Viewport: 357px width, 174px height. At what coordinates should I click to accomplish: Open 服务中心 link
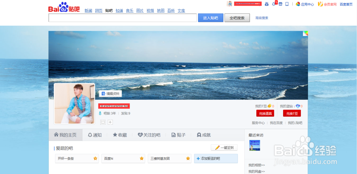coord(258,123)
